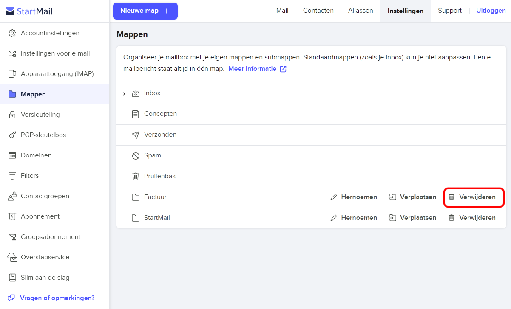Click the Accountinstellingen gear icon

coord(12,33)
